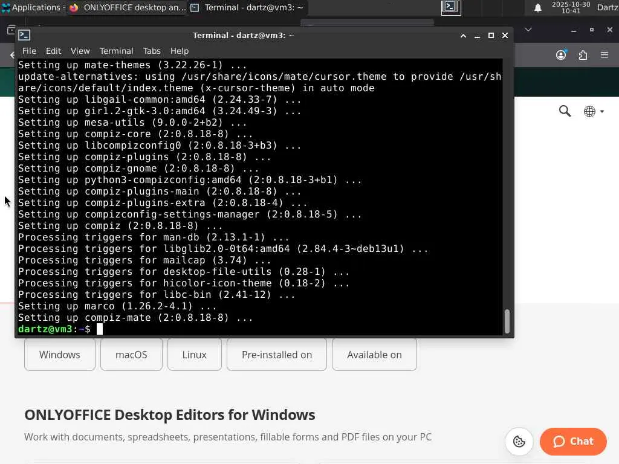Minimize the Firefox browser window
The image size is (619, 464).
pyautogui.click(x=574, y=30)
